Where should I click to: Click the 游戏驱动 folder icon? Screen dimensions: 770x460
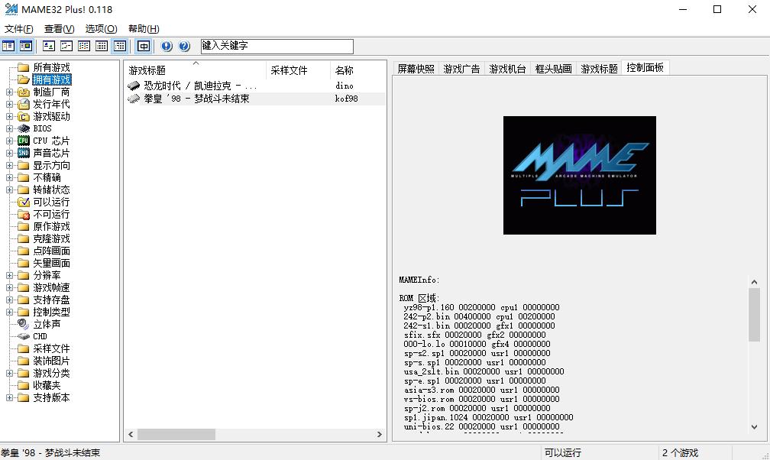[x=24, y=116]
